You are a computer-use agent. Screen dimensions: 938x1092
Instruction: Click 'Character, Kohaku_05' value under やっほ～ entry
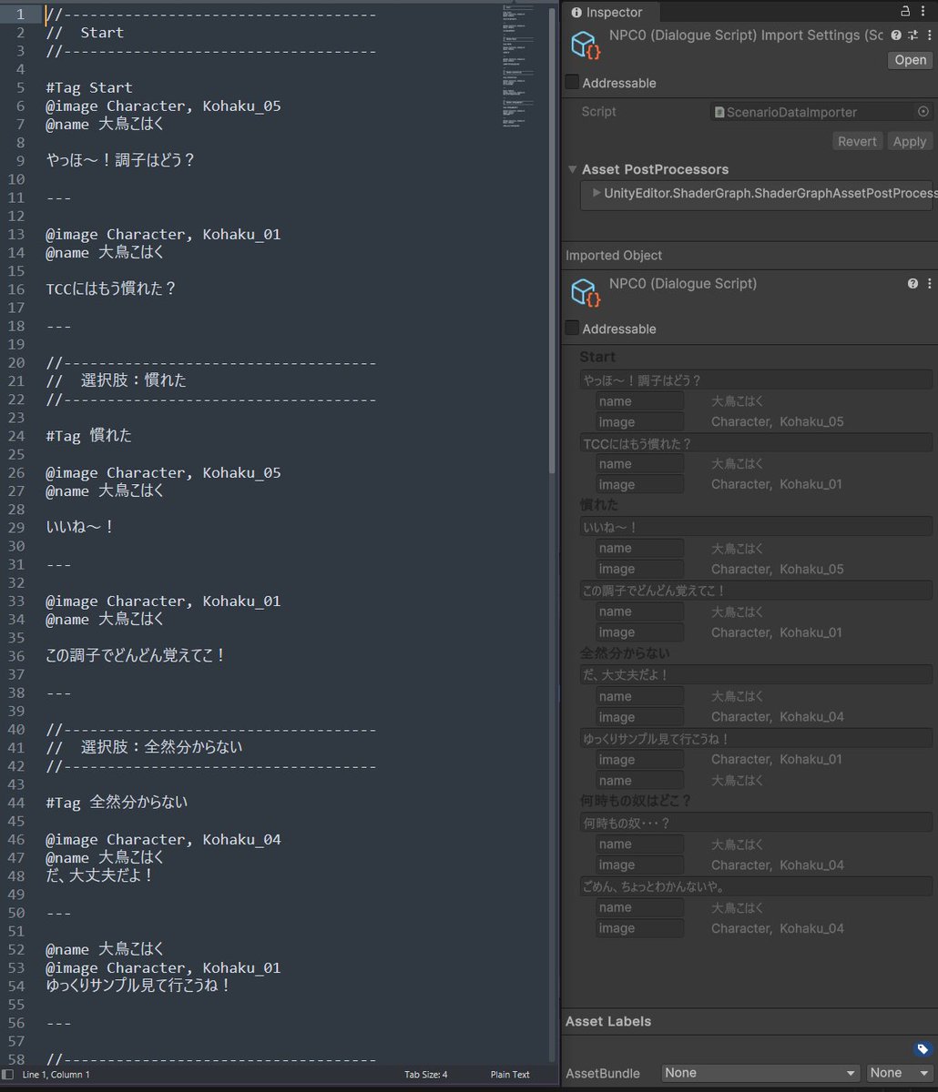click(x=778, y=421)
